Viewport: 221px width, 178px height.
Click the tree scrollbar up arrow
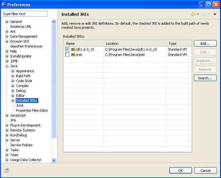[54, 22]
